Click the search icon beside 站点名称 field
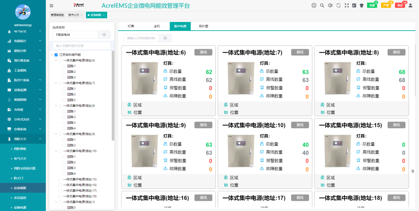 pos(104,35)
